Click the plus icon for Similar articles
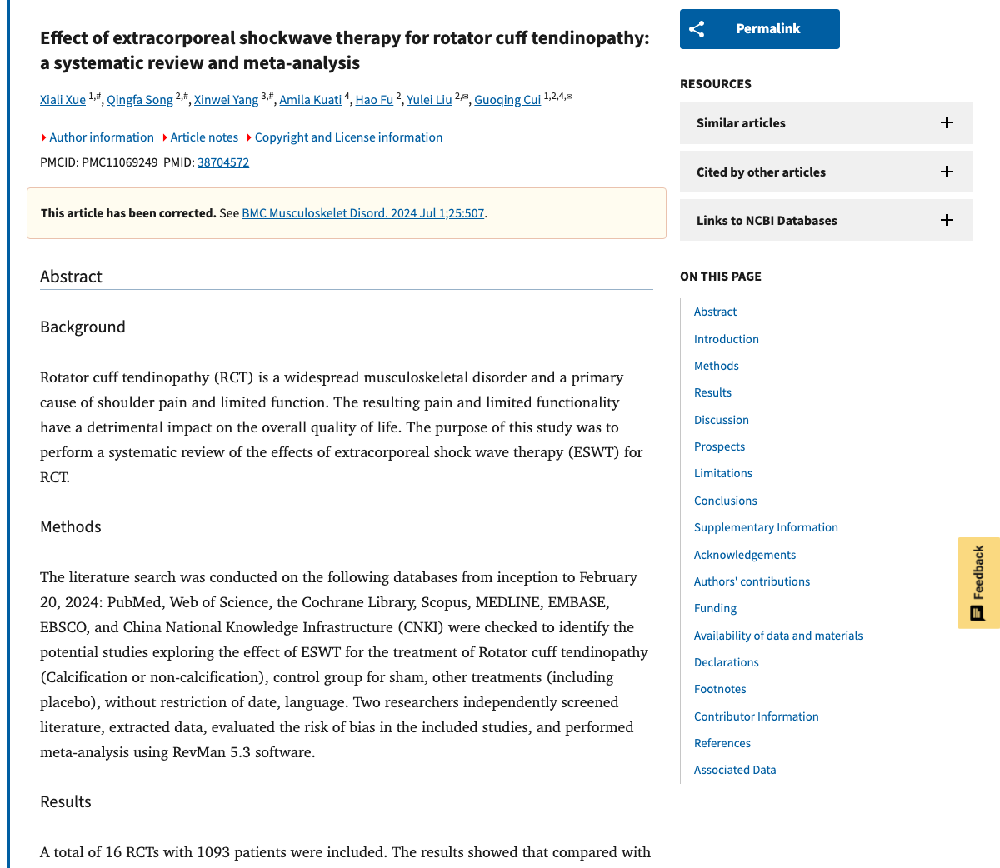 point(946,122)
